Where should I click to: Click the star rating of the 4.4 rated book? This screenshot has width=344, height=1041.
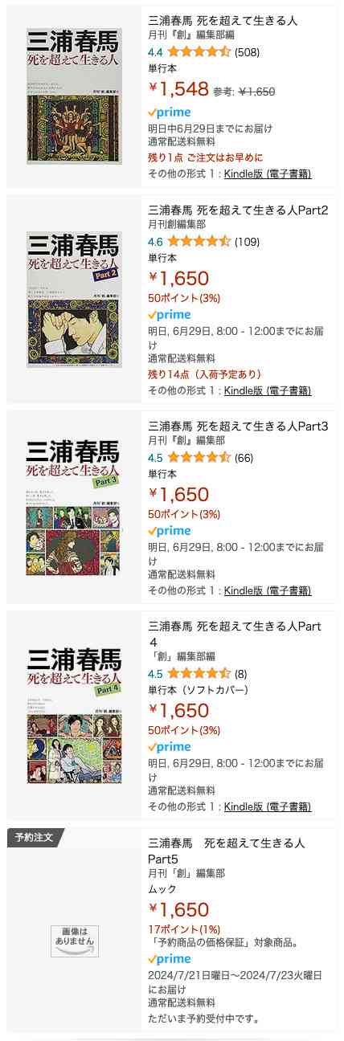pos(199,52)
